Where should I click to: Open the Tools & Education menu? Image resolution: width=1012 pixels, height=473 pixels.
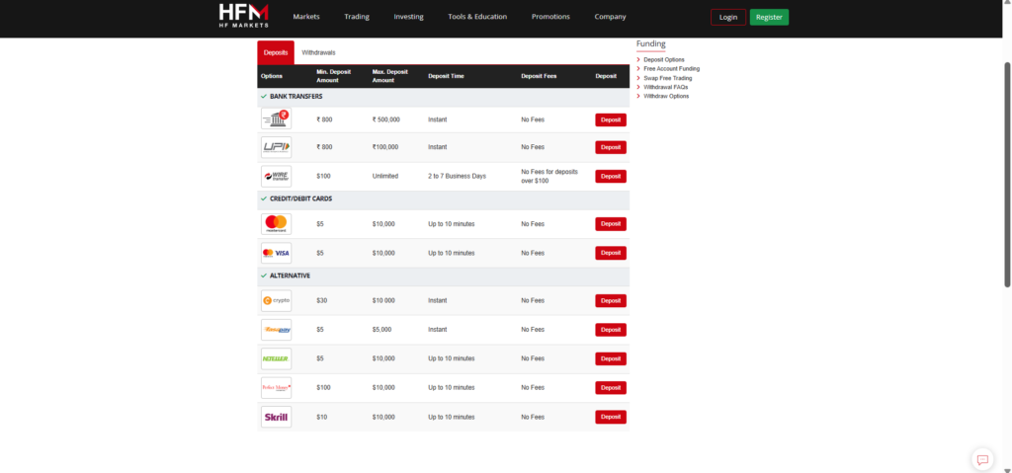pos(477,17)
